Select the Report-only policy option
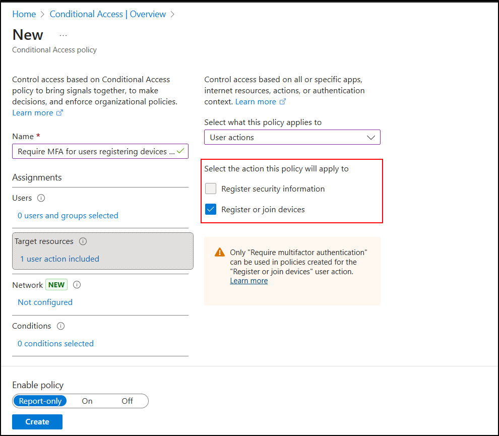 [x=40, y=401]
